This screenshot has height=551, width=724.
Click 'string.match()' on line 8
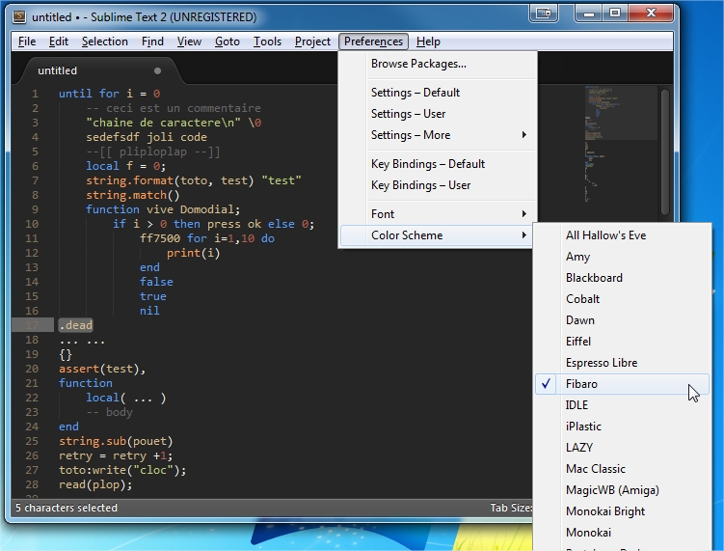click(x=133, y=195)
